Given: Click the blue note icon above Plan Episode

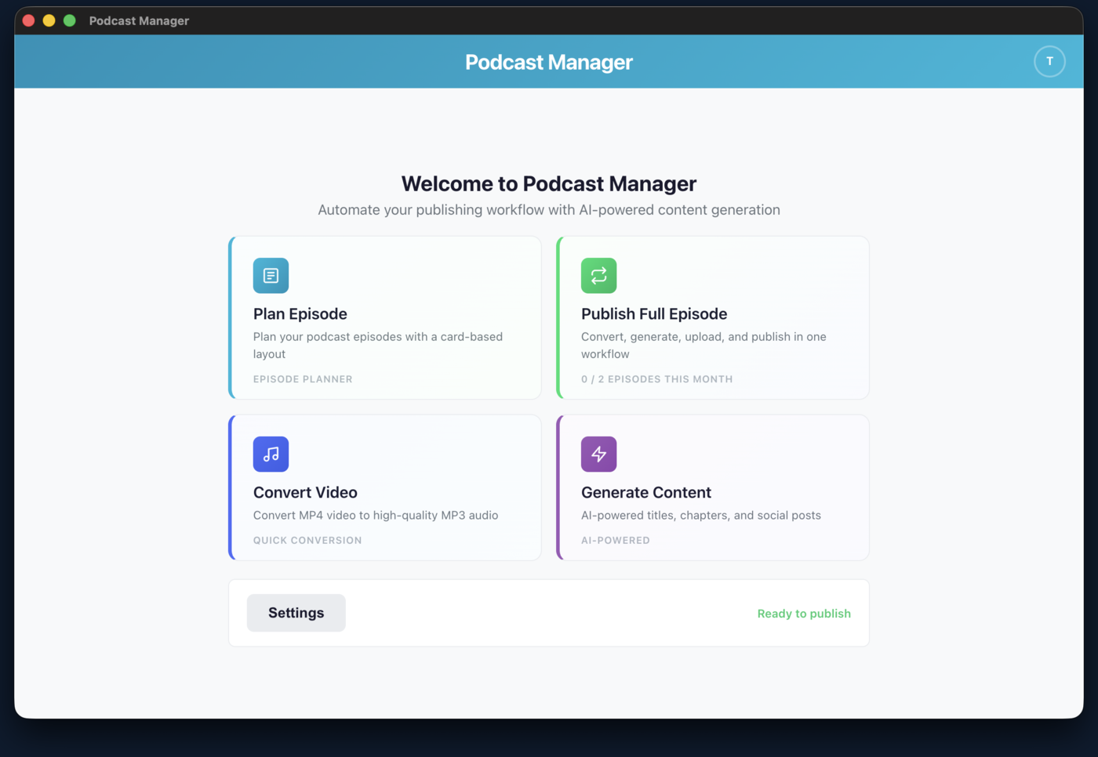Looking at the screenshot, I should click(x=271, y=276).
